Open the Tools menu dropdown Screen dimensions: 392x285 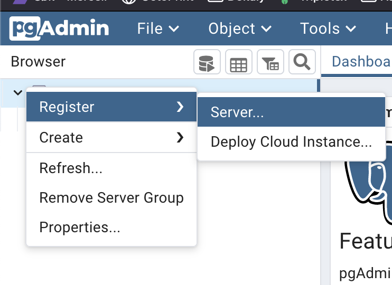pos(328,28)
